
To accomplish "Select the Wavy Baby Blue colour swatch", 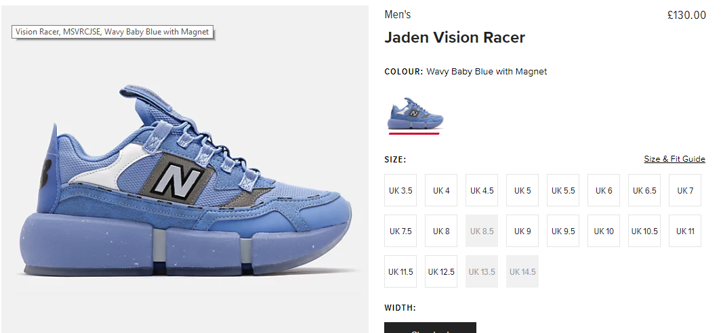I will (x=414, y=114).
